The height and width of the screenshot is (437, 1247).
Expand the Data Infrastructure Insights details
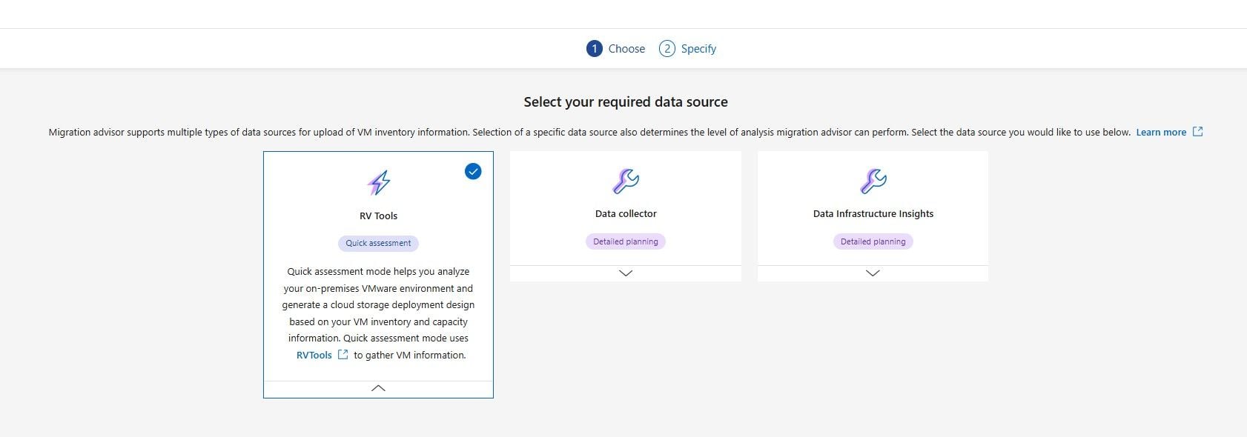[x=873, y=273]
